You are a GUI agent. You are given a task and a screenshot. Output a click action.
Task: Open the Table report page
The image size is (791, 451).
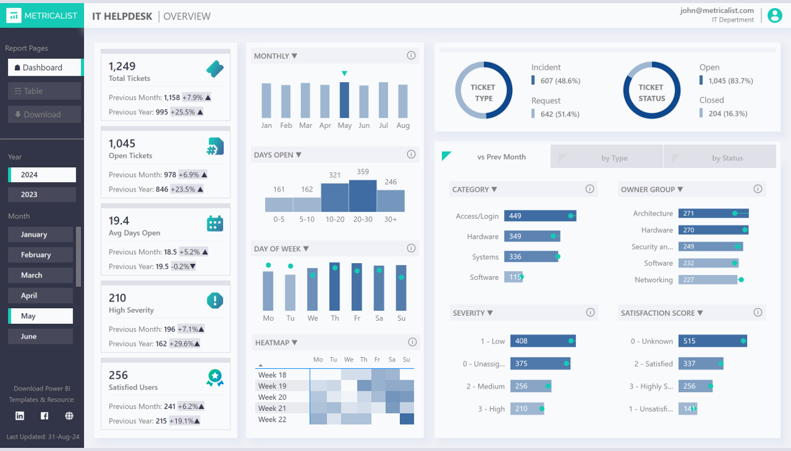[44, 90]
